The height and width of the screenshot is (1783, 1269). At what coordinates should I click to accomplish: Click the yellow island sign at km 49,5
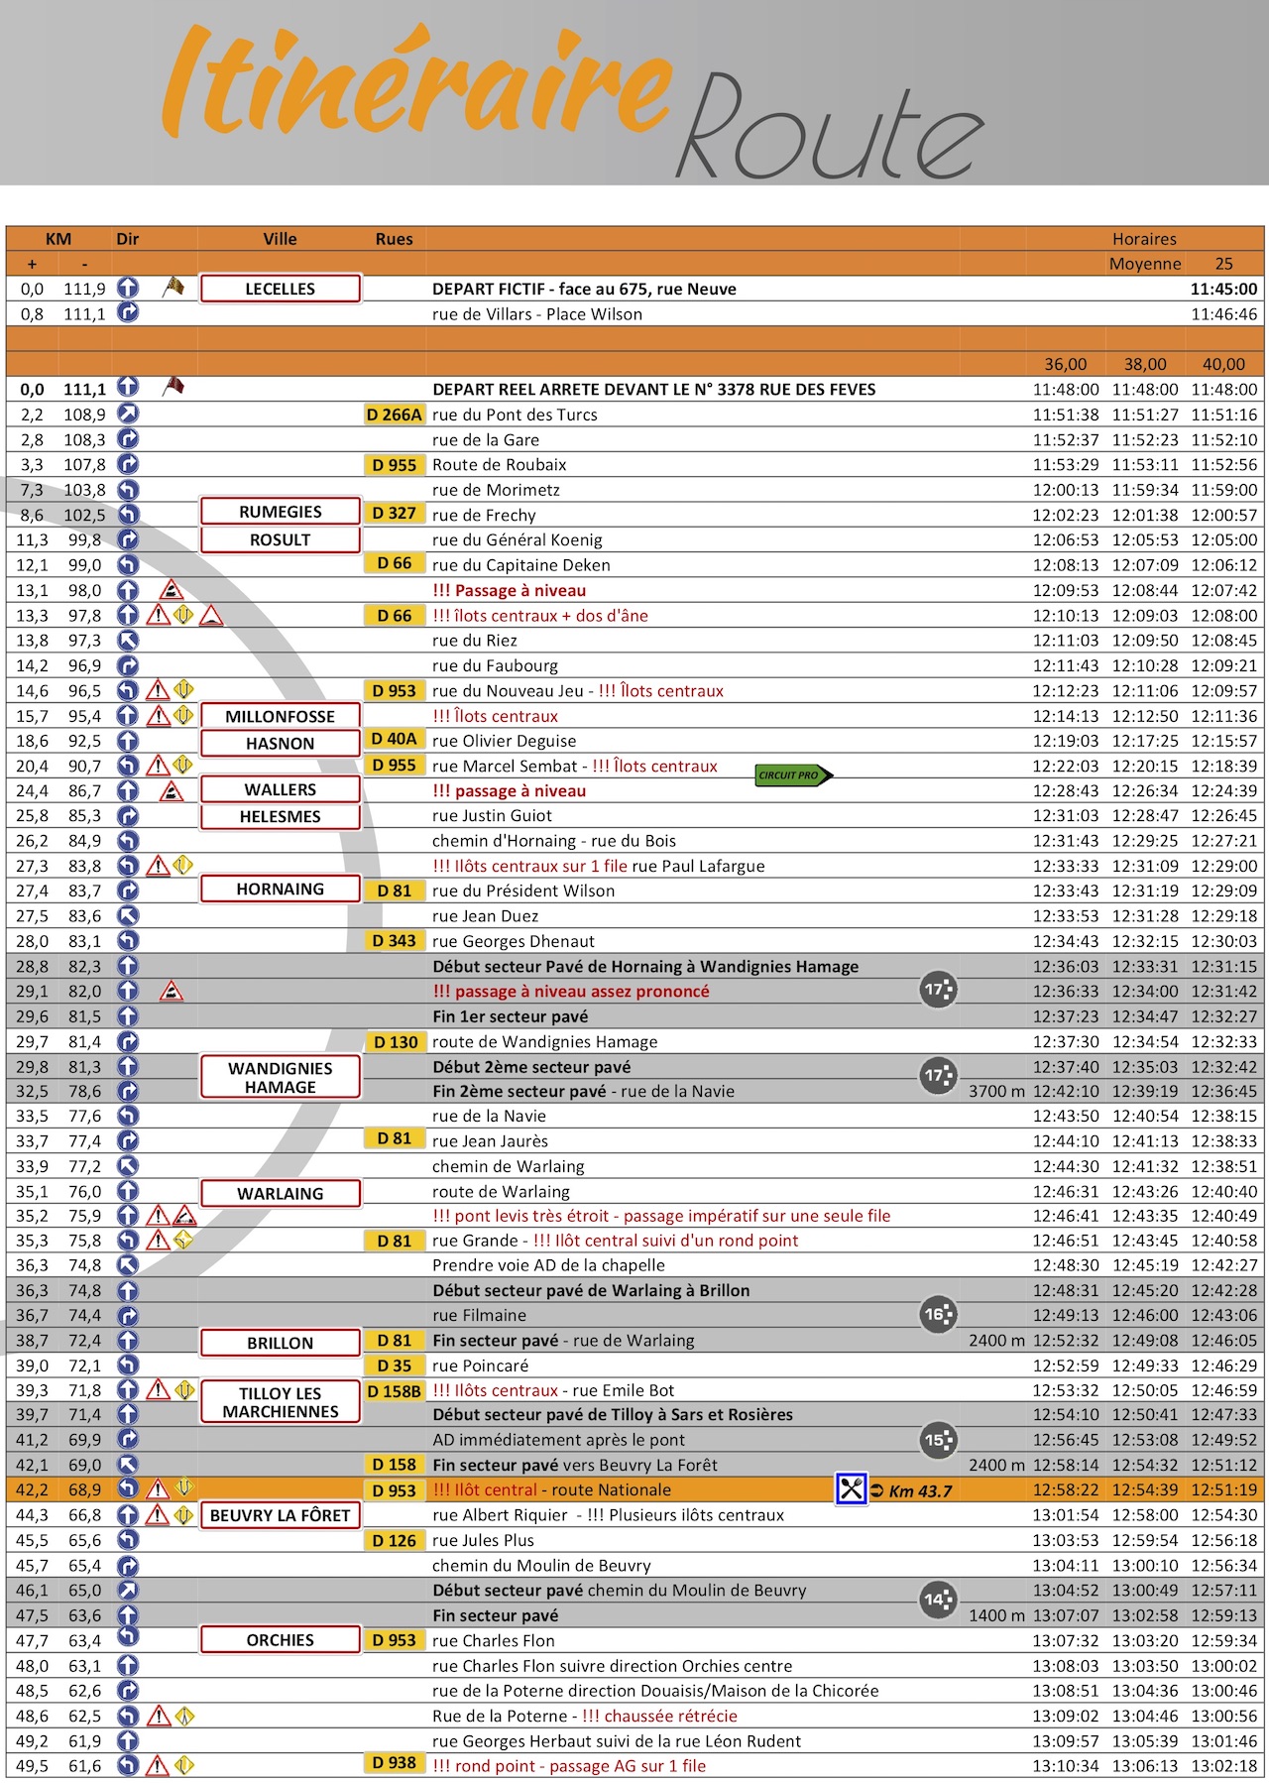[x=183, y=1765]
